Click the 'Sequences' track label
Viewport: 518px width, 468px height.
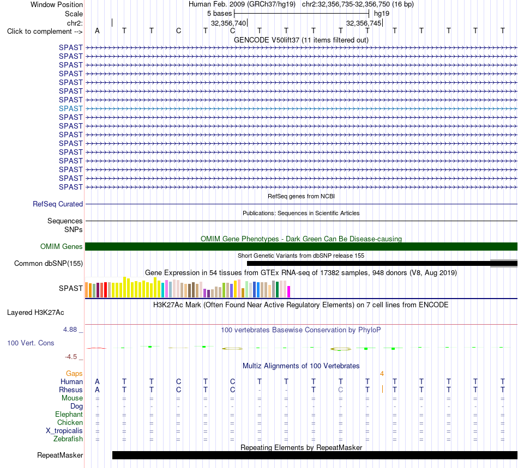65,221
